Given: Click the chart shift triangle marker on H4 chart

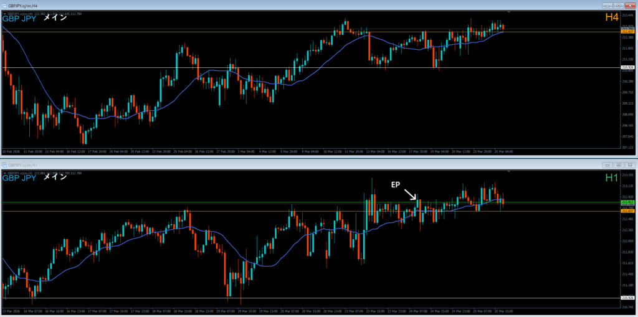Looking at the screenshot, I should [x=508, y=12].
